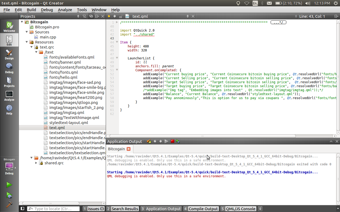Stop the running application with the red square
The height and width of the screenshot is (212, 340).
tap(172, 141)
